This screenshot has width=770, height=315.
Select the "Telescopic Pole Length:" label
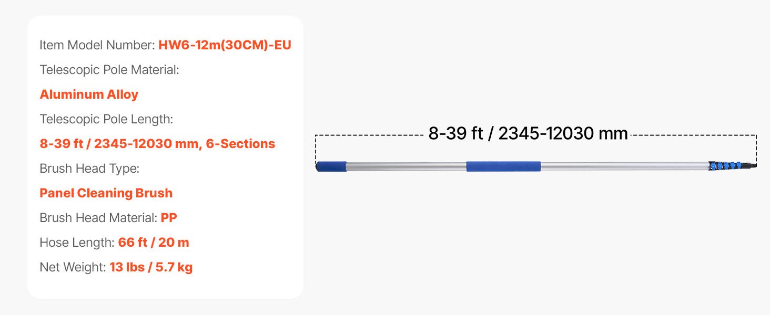pyautogui.click(x=106, y=119)
